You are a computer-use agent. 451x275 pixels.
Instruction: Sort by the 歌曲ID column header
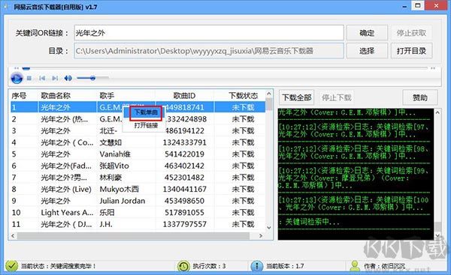pos(184,95)
